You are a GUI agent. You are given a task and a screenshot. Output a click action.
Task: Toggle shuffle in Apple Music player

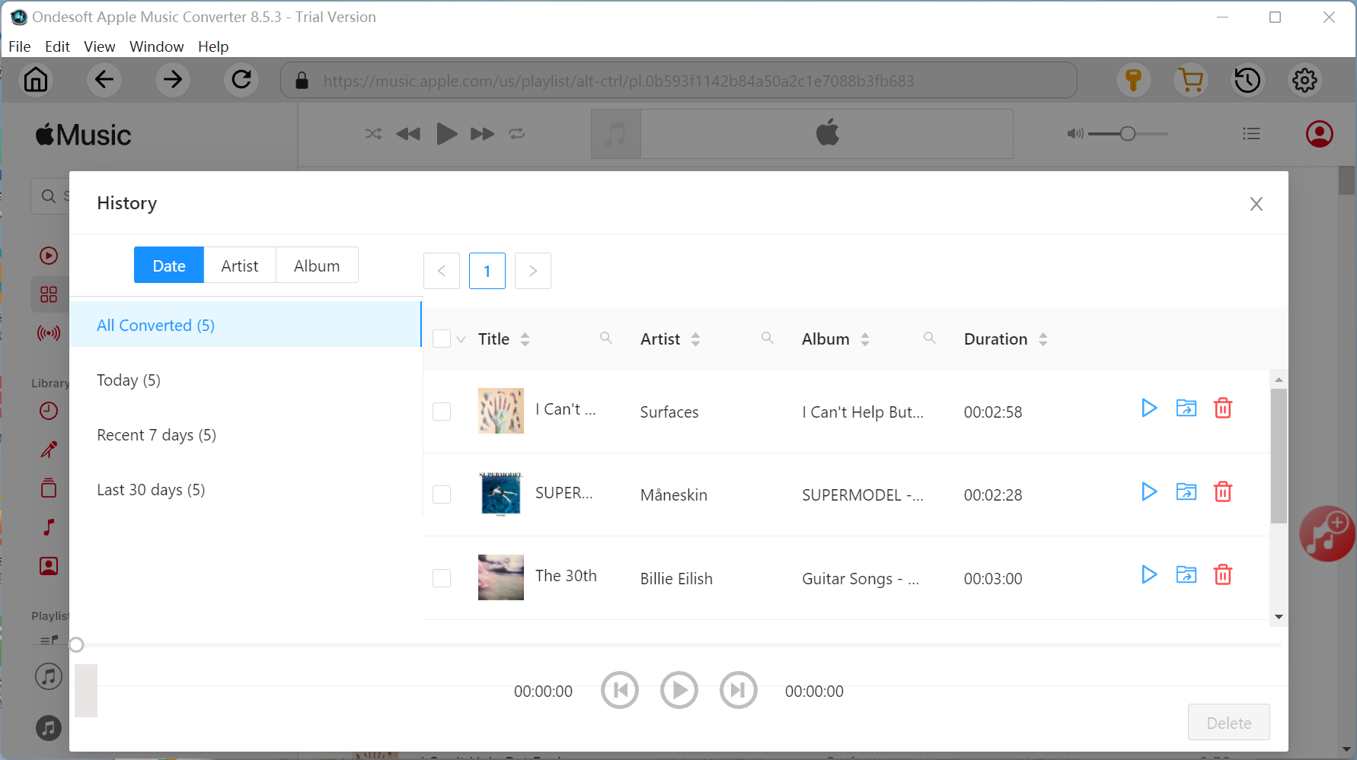(373, 134)
